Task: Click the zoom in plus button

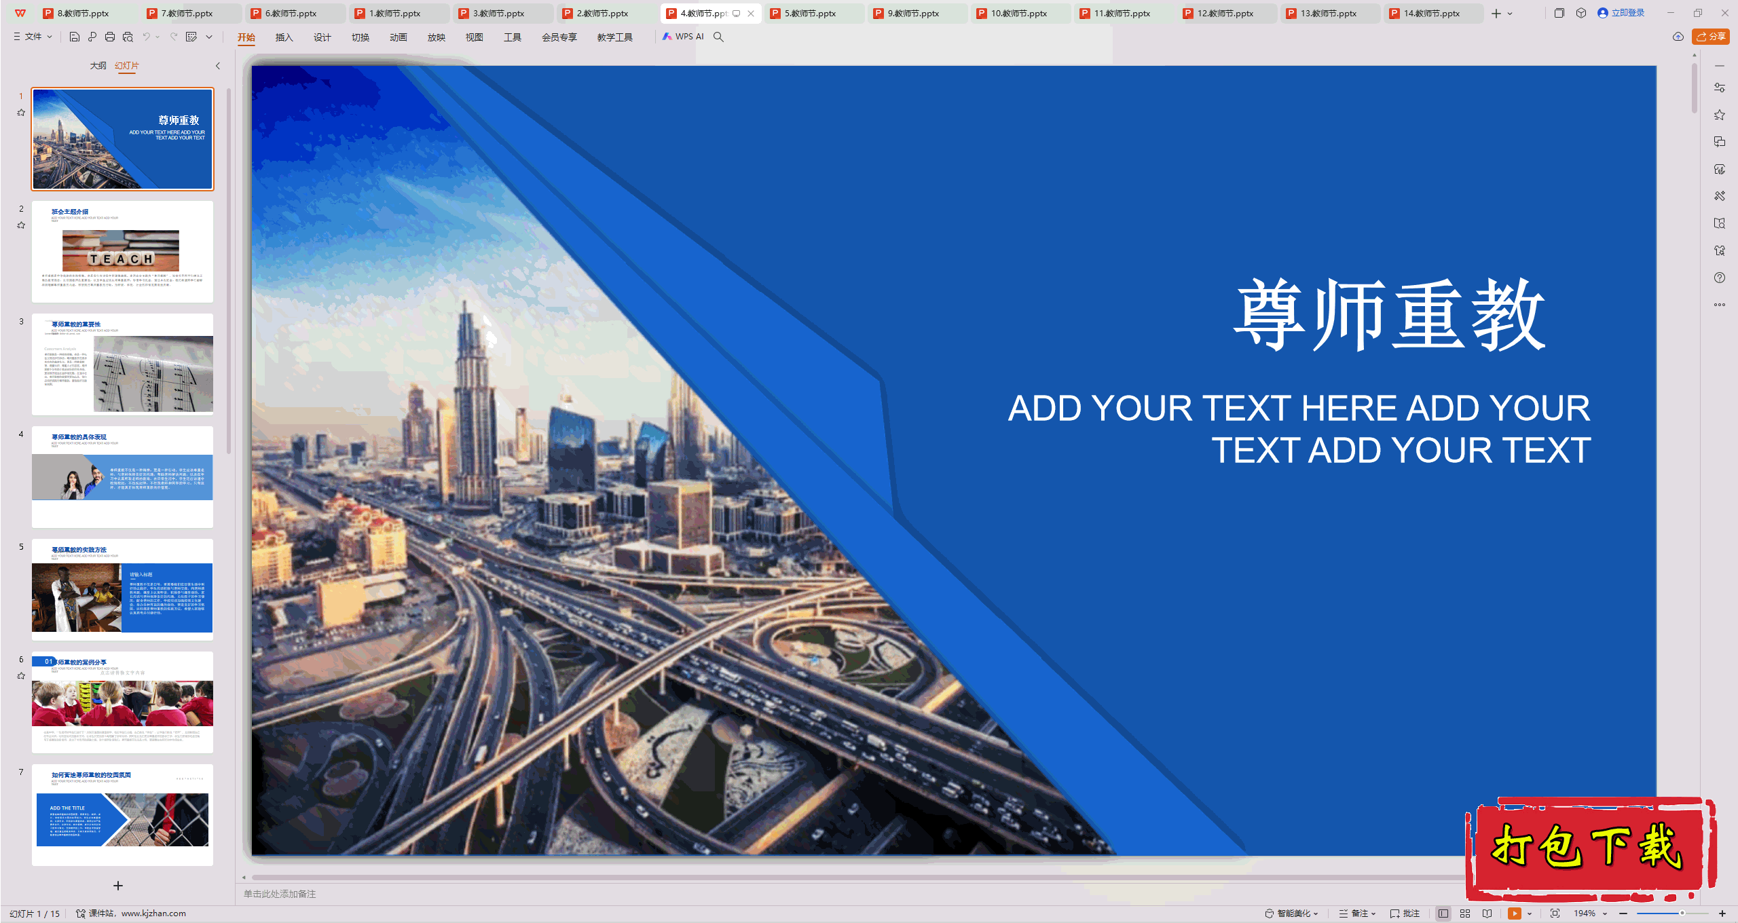Action: tap(1722, 913)
